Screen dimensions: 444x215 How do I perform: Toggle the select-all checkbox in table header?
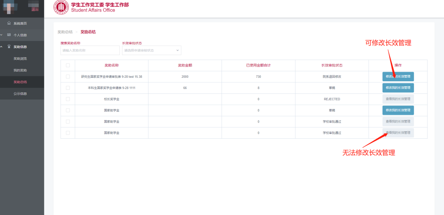pyautogui.click(x=68, y=65)
